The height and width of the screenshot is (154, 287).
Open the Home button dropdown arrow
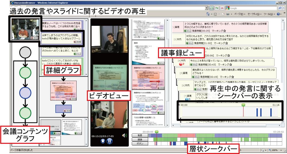pyautogui.click(x=212, y=14)
